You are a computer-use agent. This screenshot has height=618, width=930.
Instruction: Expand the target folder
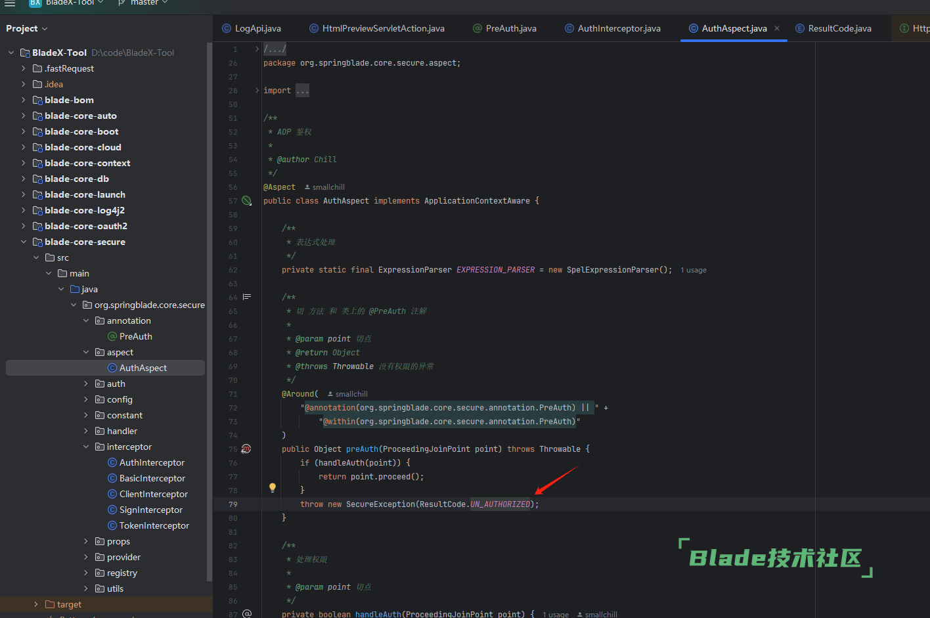tap(36, 604)
